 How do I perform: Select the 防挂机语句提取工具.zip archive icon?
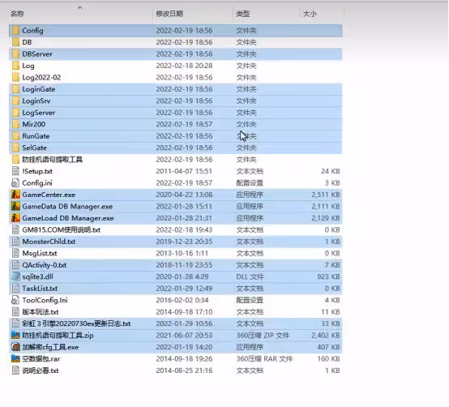tap(15, 336)
